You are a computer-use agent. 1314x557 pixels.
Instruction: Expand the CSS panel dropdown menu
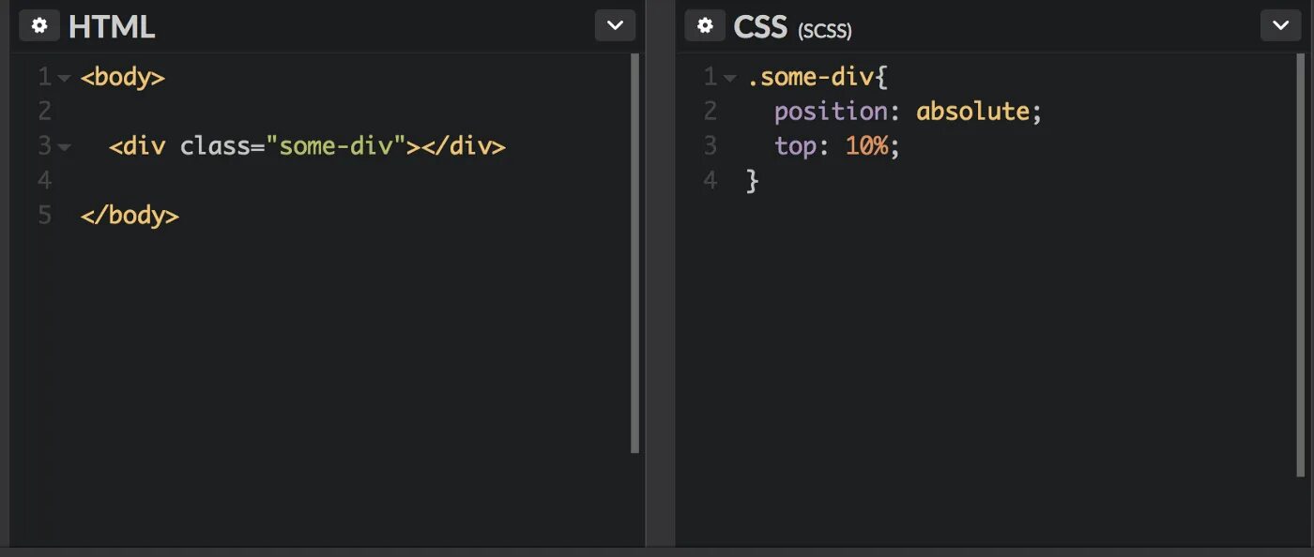click(1280, 26)
